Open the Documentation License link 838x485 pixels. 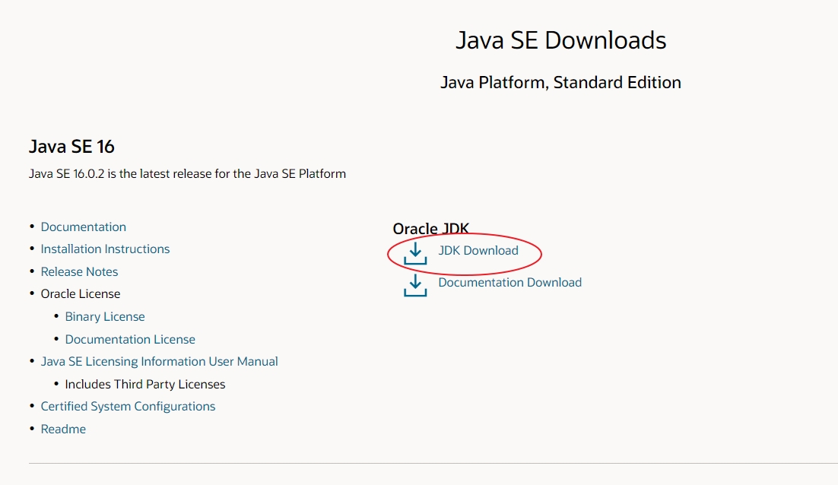point(130,340)
